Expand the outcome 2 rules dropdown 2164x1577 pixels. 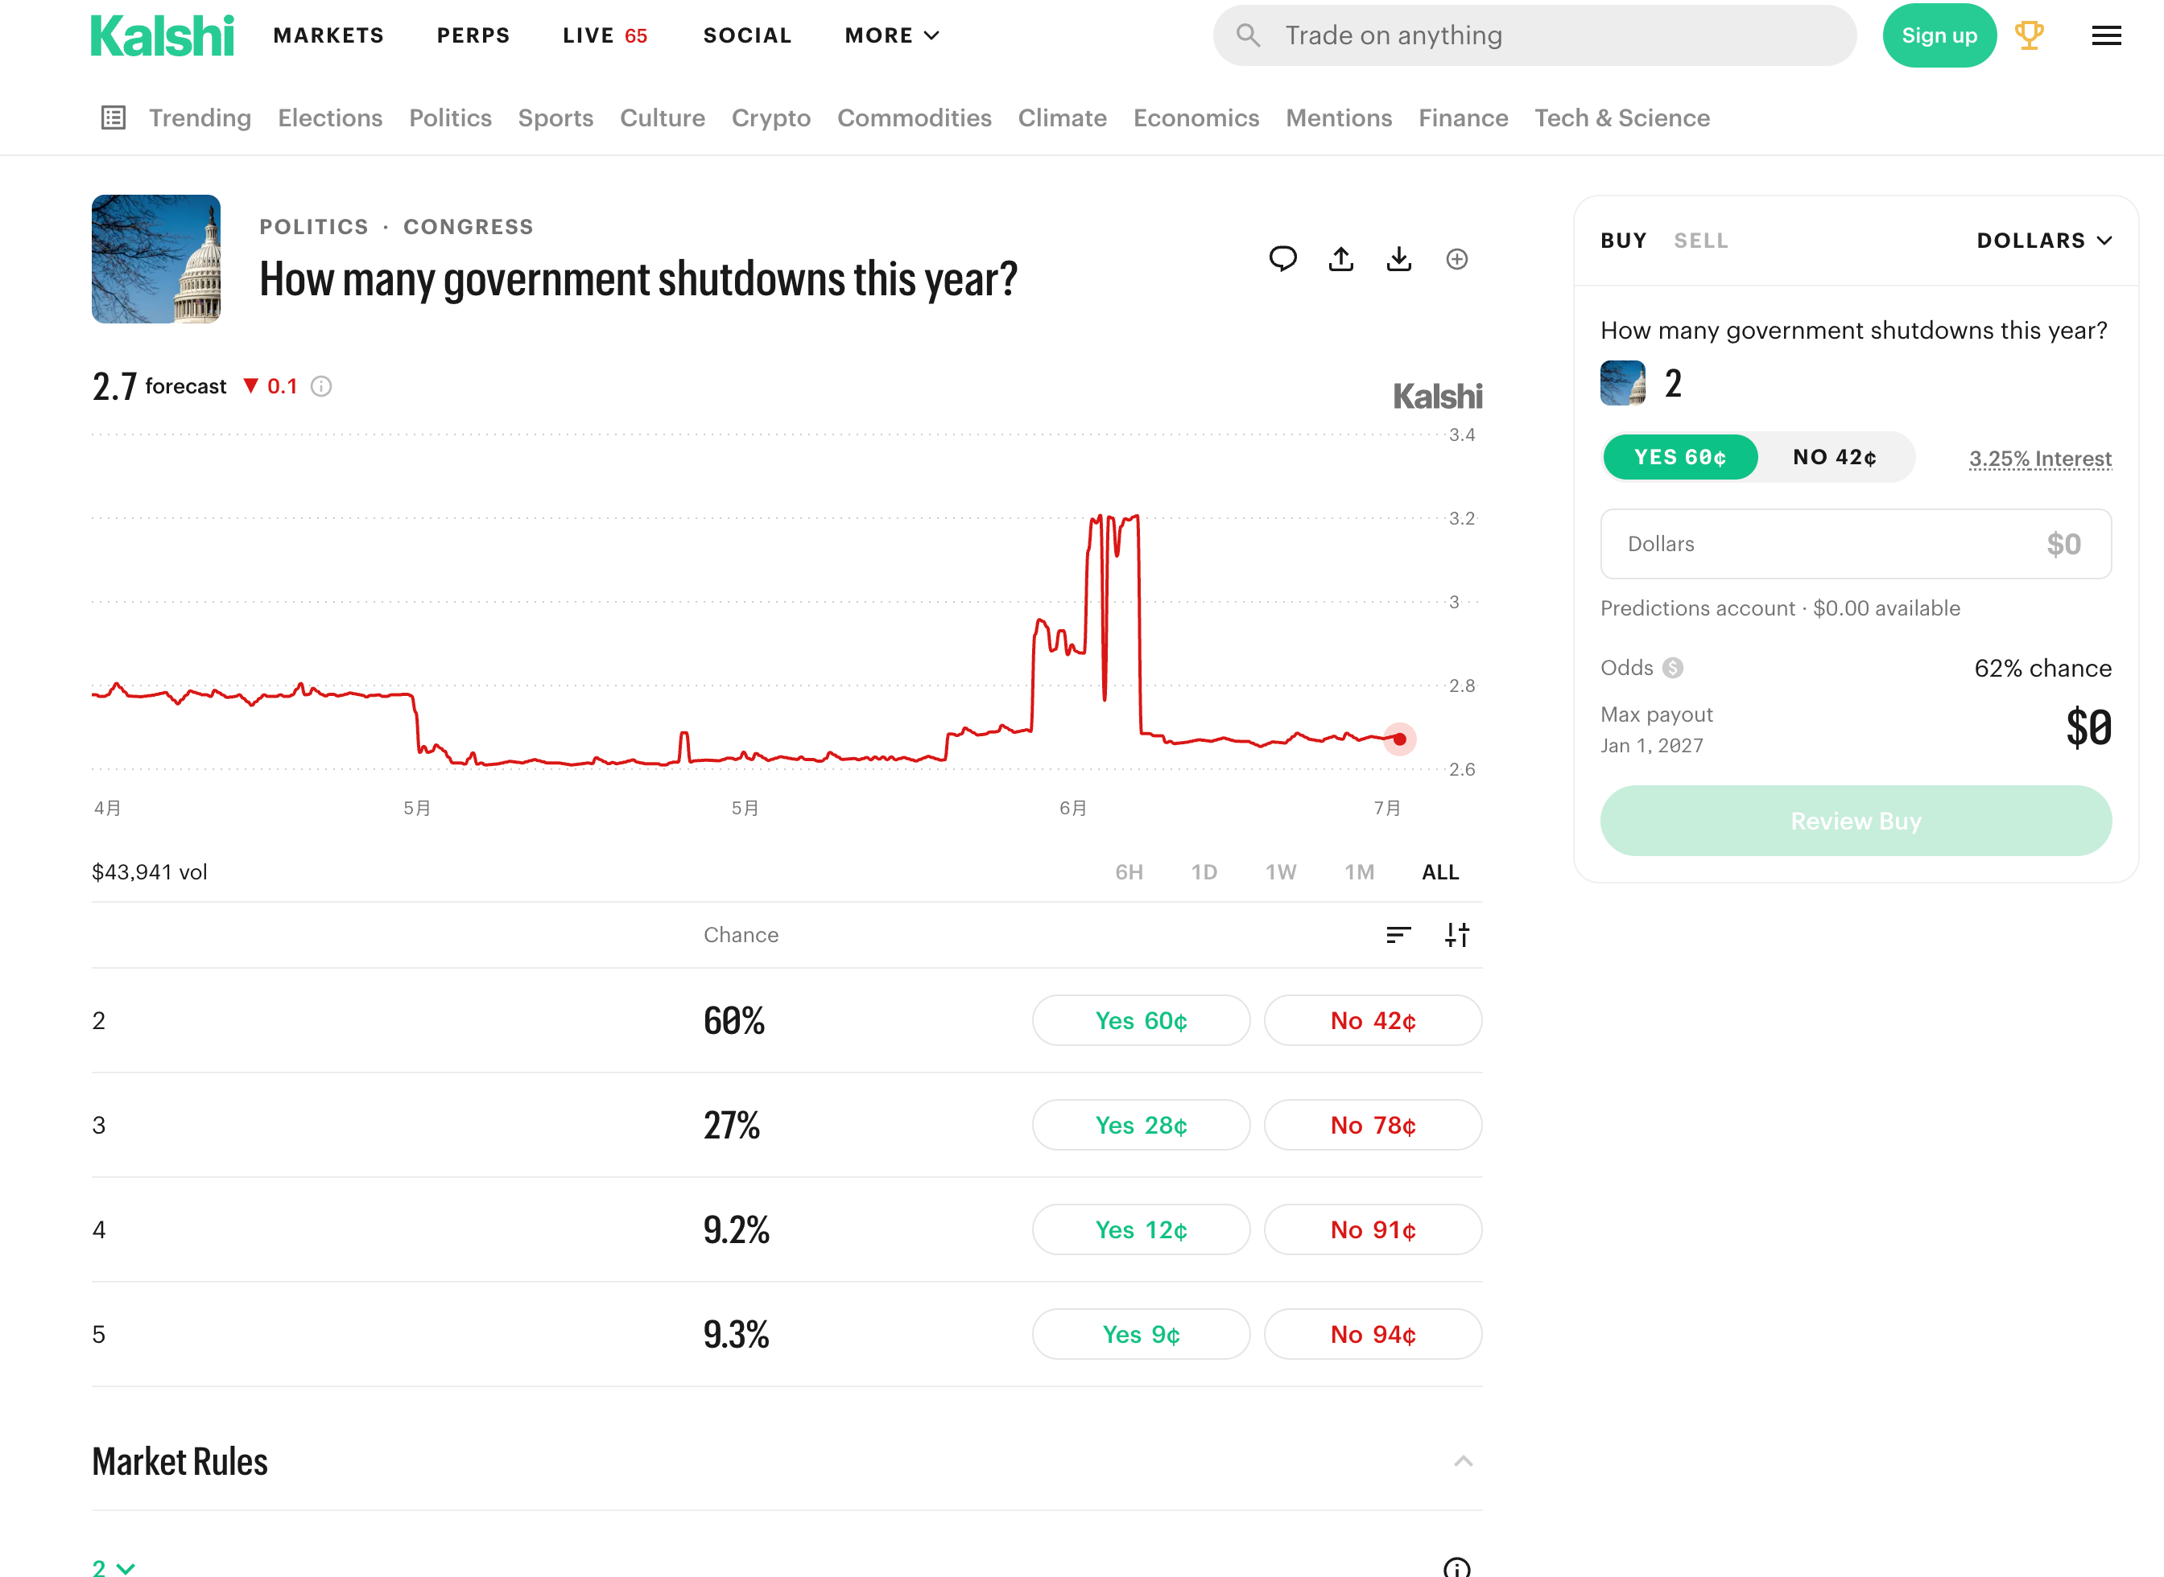click(114, 1567)
